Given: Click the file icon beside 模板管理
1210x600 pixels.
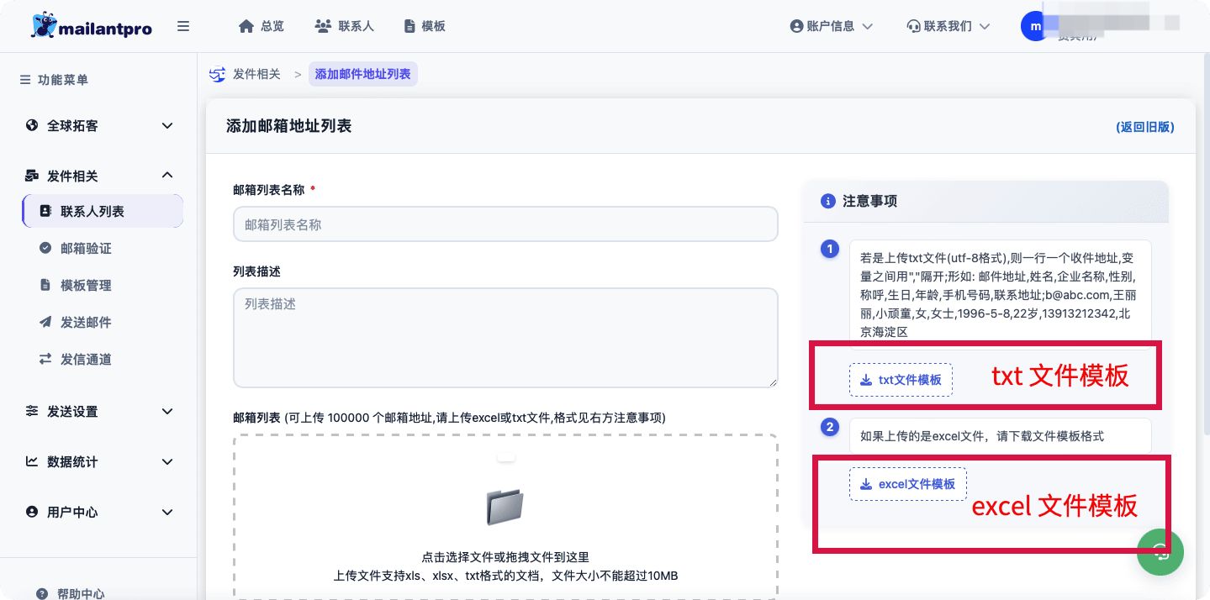Looking at the screenshot, I should (x=45, y=285).
